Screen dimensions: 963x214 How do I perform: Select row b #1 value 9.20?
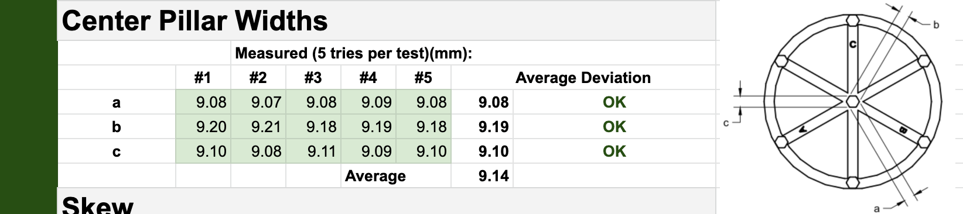(203, 127)
